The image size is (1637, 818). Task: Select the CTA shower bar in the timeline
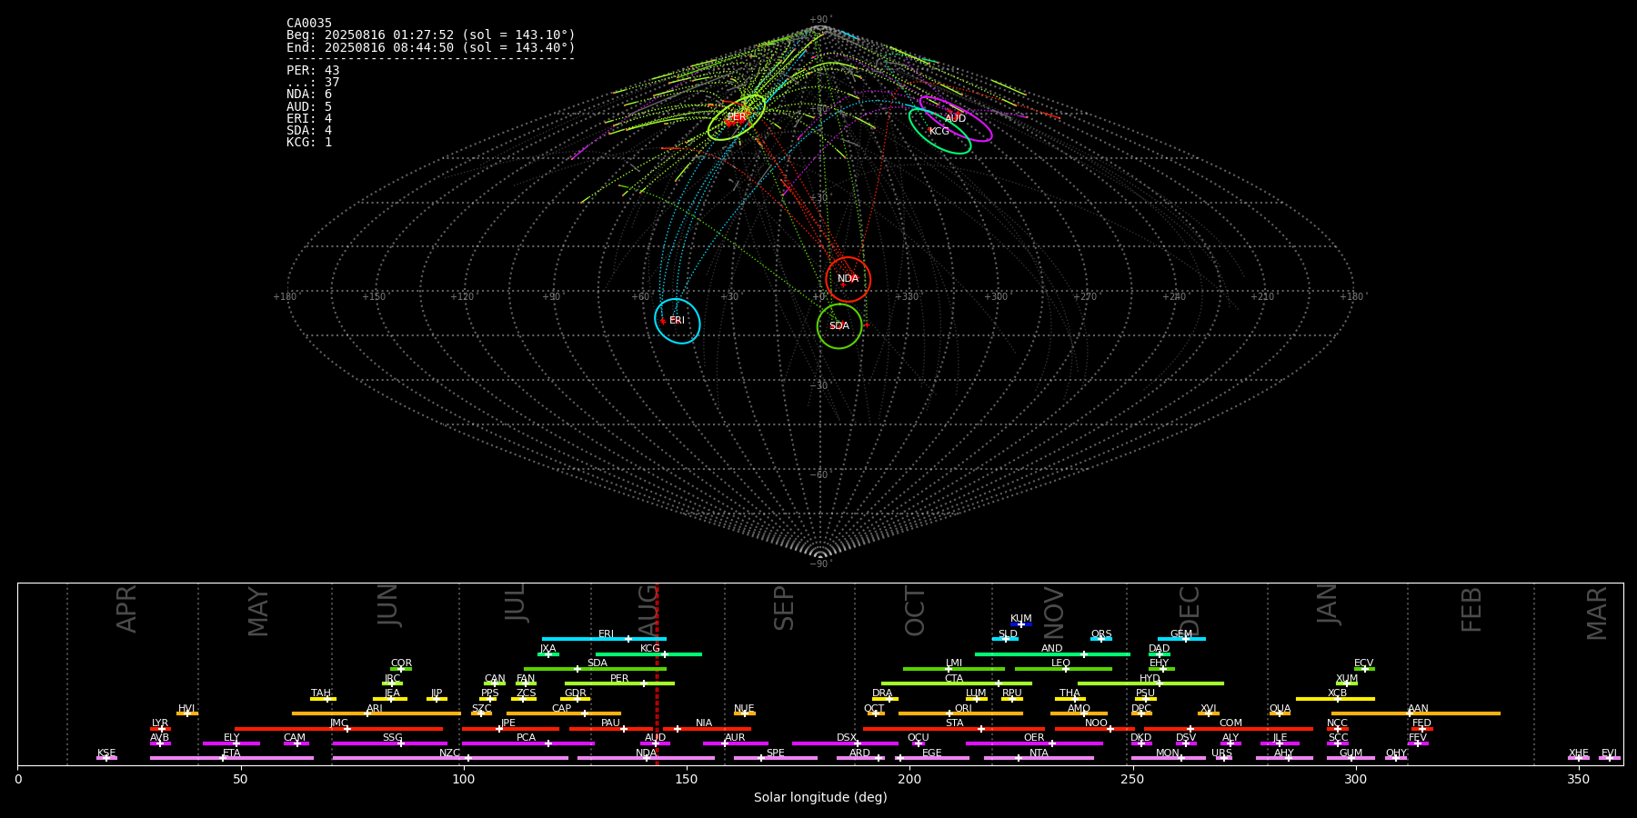pyautogui.click(x=957, y=683)
